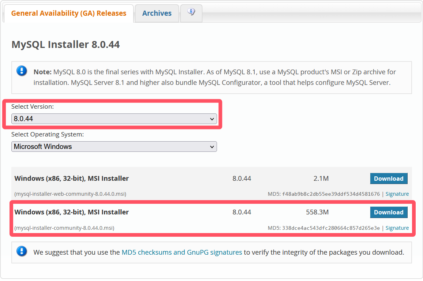Click the 558.3M file size value
The width and height of the screenshot is (423, 281).
tap(317, 212)
